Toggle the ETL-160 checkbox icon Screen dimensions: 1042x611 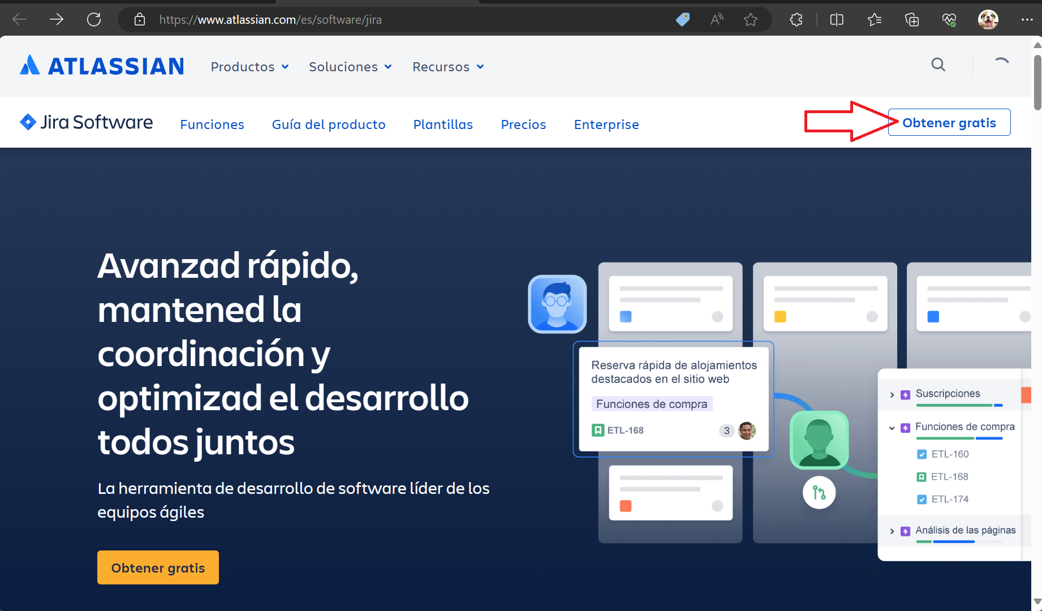[x=922, y=454]
